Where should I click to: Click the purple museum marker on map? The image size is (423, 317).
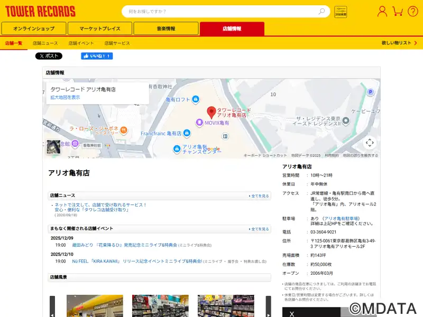(75, 143)
